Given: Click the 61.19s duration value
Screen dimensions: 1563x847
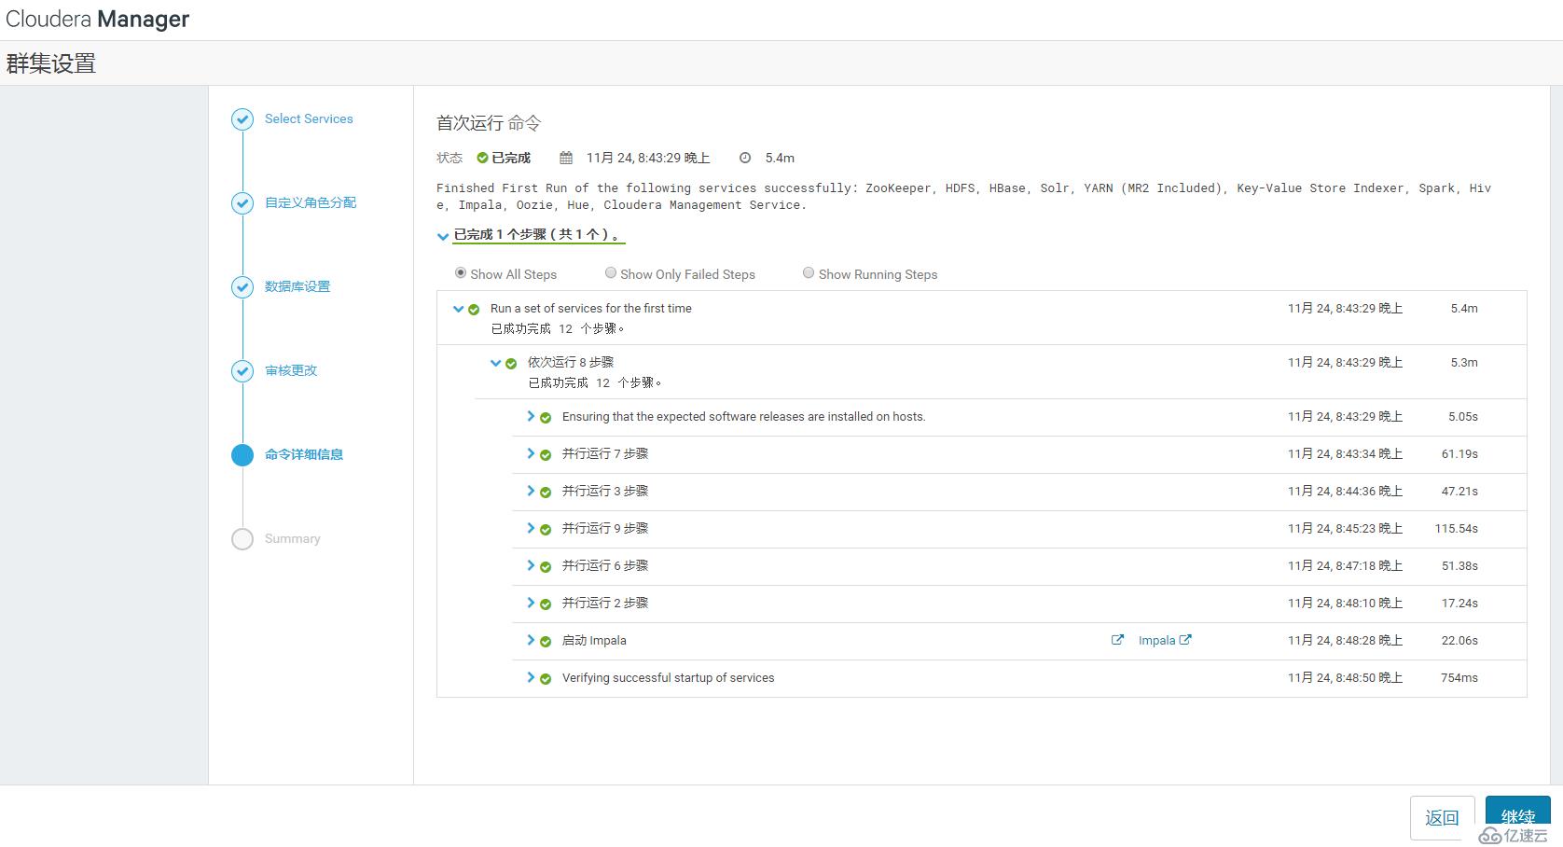Looking at the screenshot, I should point(1459,453).
